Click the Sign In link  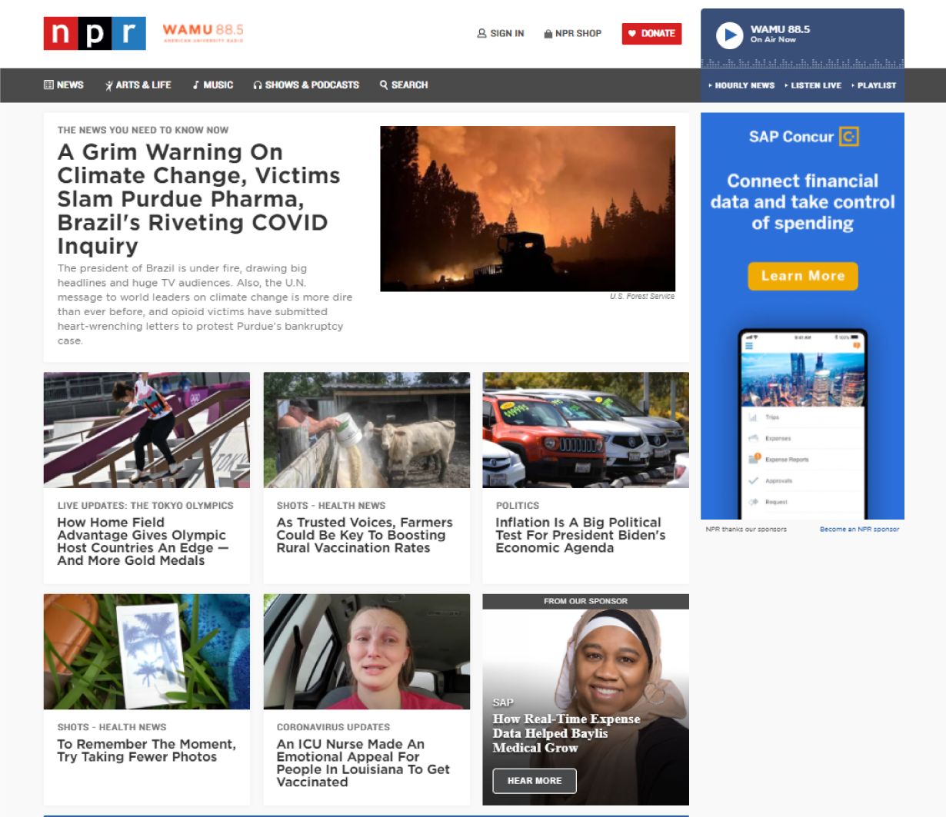pyautogui.click(x=501, y=34)
